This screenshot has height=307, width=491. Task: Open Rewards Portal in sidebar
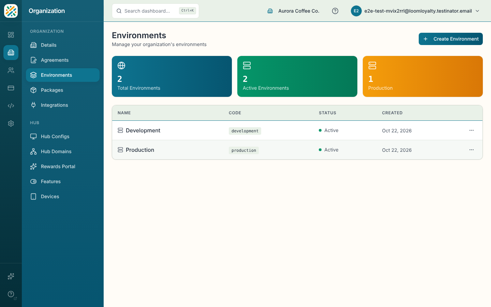point(63,166)
